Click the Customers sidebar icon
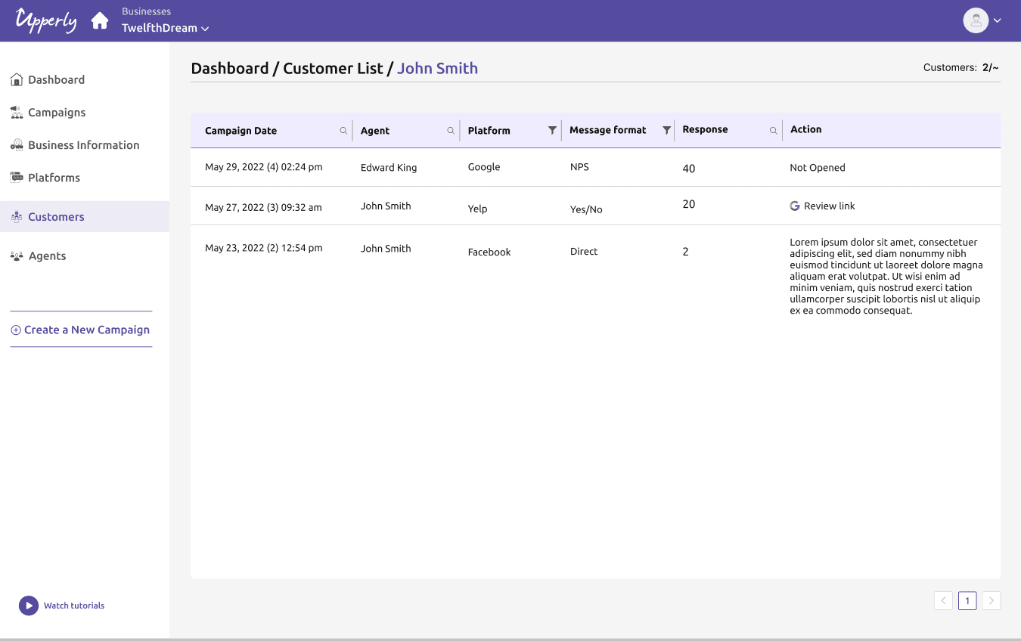The height and width of the screenshot is (641, 1021). (16, 216)
